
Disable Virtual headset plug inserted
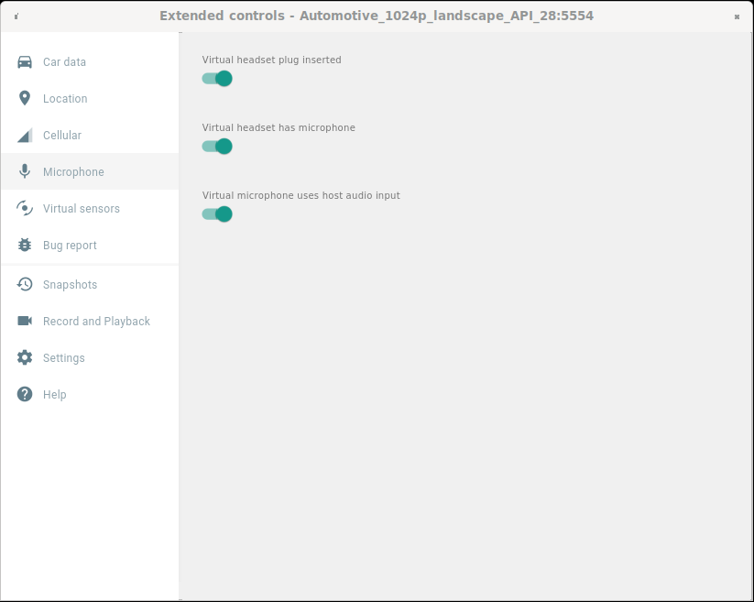click(216, 79)
